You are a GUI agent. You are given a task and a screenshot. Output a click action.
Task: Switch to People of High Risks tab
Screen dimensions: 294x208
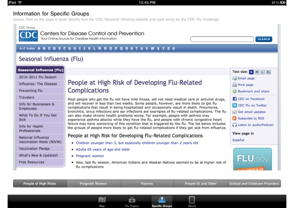coord(40,184)
